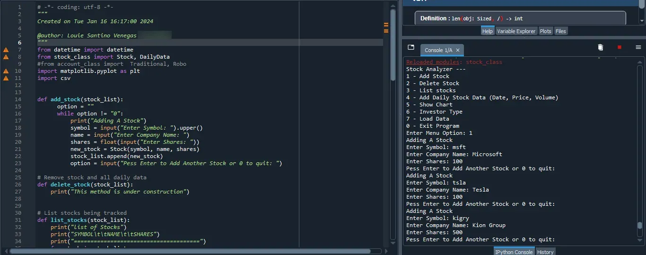The image size is (646, 255).
Task: Click 'Enter Shares: 500' in the console
Action: [434, 232]
